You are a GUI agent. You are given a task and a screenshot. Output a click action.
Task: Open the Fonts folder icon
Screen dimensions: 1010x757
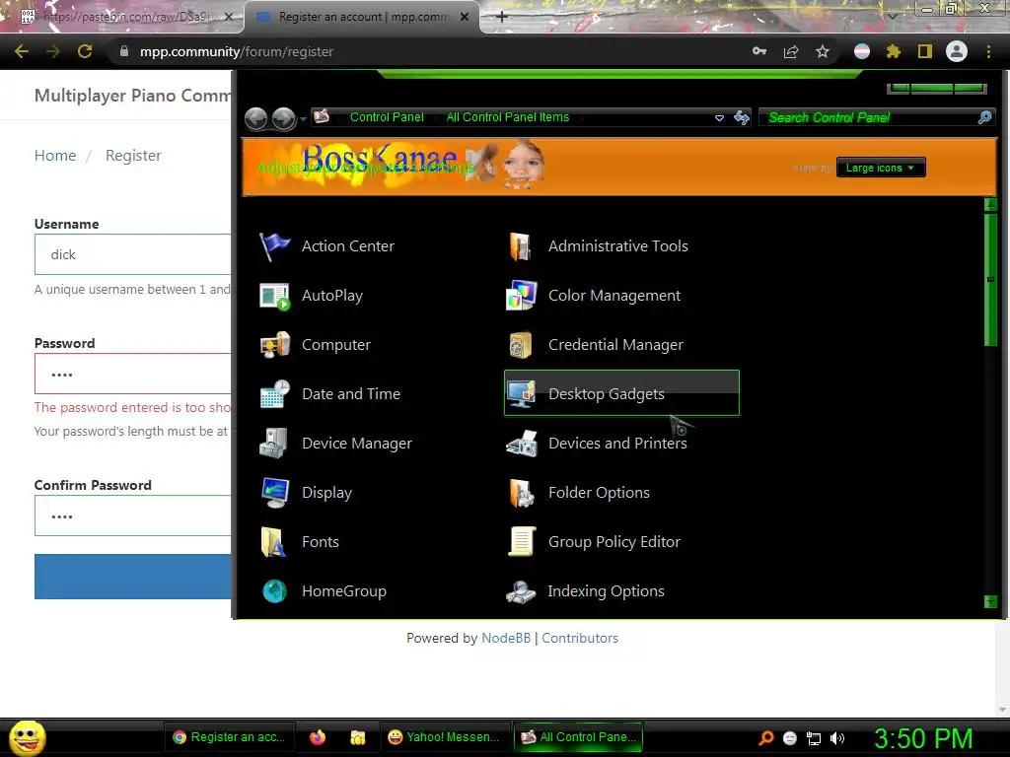(x=273, y=542)
